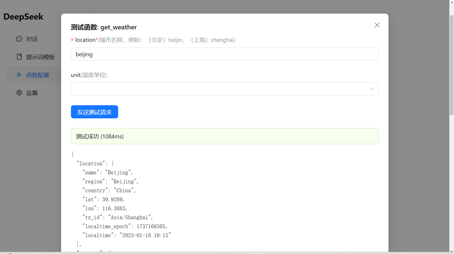Image resolution: width=454 pixels, height=254 pixels.
Task: Close the get_weather test dialog
Action: (x=377, y=25)
